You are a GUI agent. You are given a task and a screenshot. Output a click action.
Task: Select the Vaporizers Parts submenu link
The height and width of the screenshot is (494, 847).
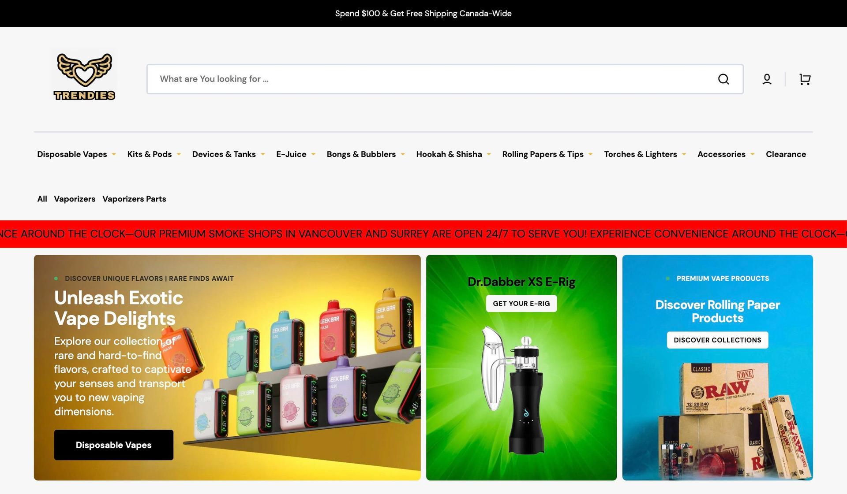pyautogui.click(x=134, y=199)
